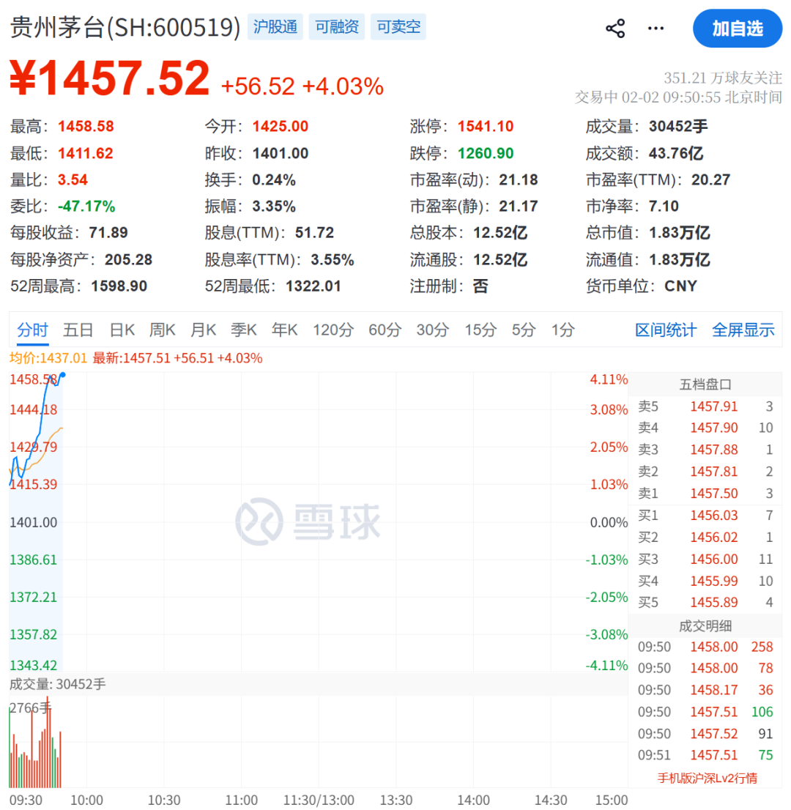Open the ellipsis more-options icon
791x810 pixels.
[656, 28]
